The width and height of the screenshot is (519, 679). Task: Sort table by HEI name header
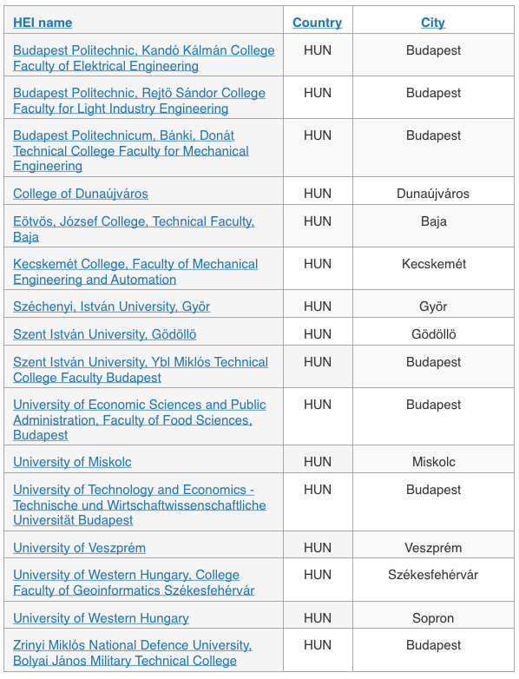coord(43,23)
